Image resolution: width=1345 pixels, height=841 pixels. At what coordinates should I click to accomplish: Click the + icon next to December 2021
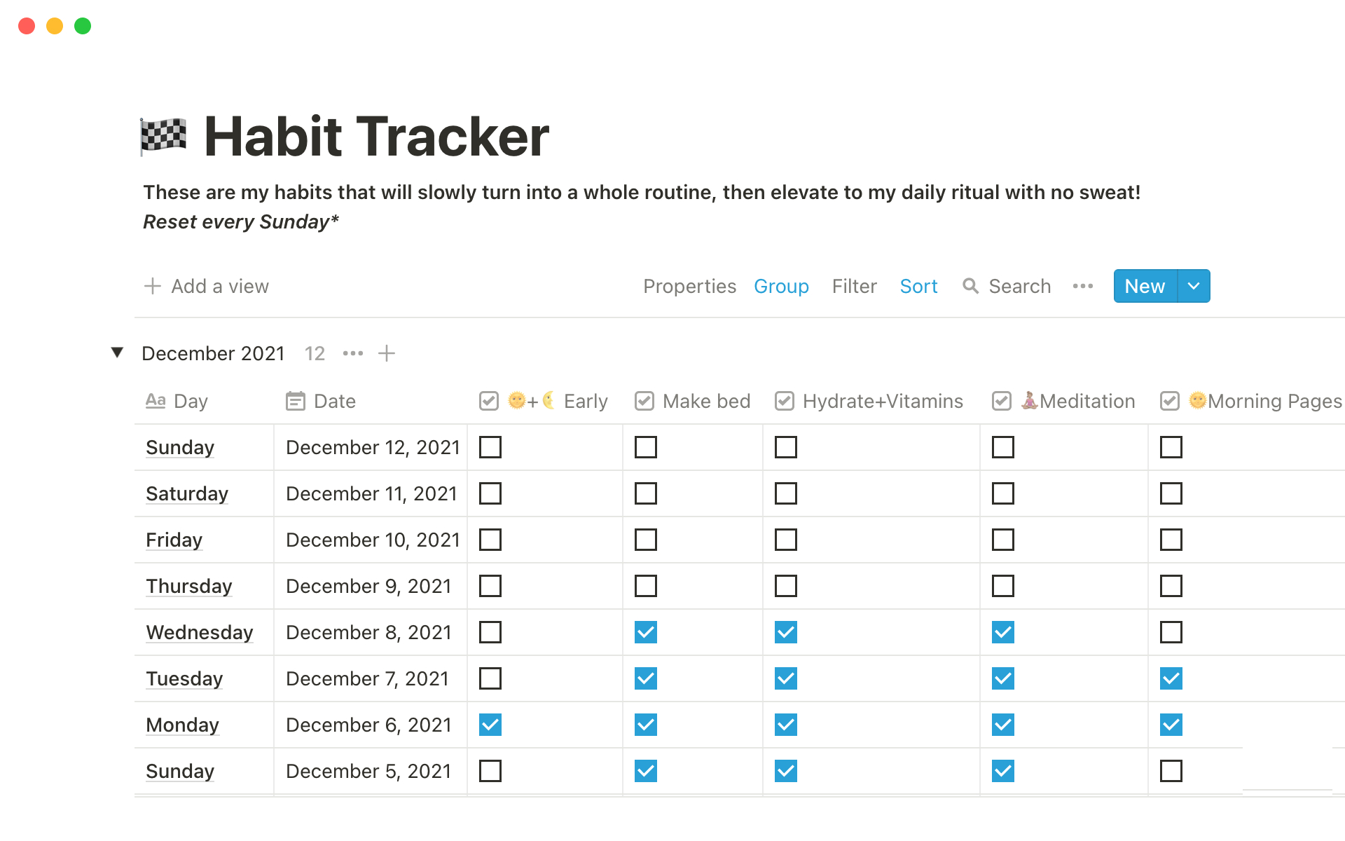click(387, 353)
